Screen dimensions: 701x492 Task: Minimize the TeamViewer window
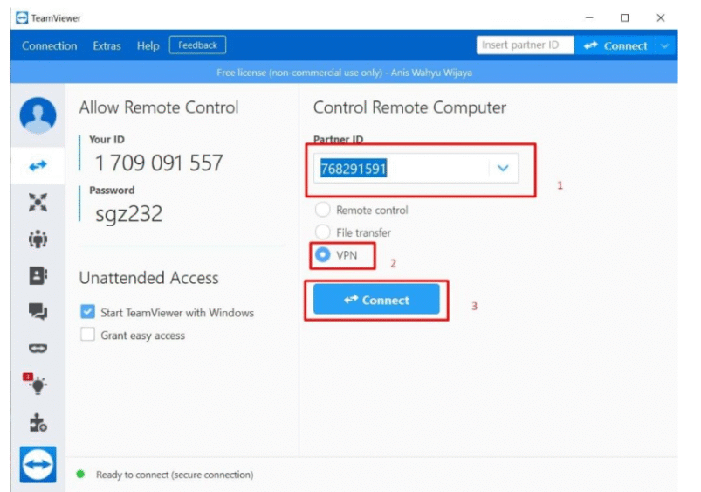coord(589,17)
